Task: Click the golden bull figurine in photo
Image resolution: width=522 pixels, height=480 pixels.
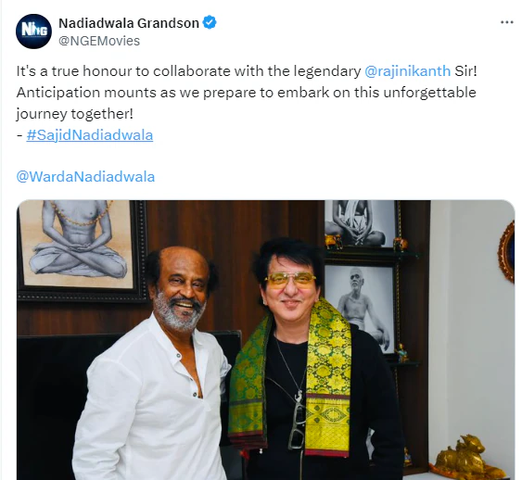Action: pyautogui.click(x=466, y=458)
